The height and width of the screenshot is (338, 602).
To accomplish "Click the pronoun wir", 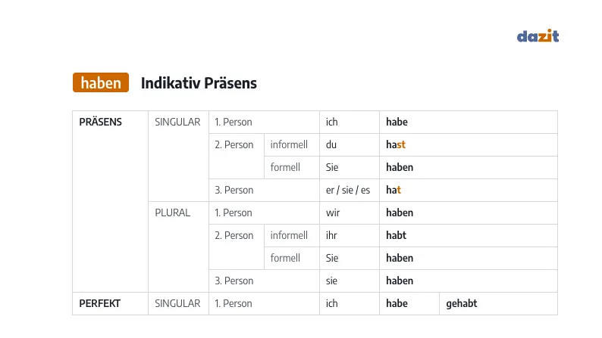I will pos(333,212).
